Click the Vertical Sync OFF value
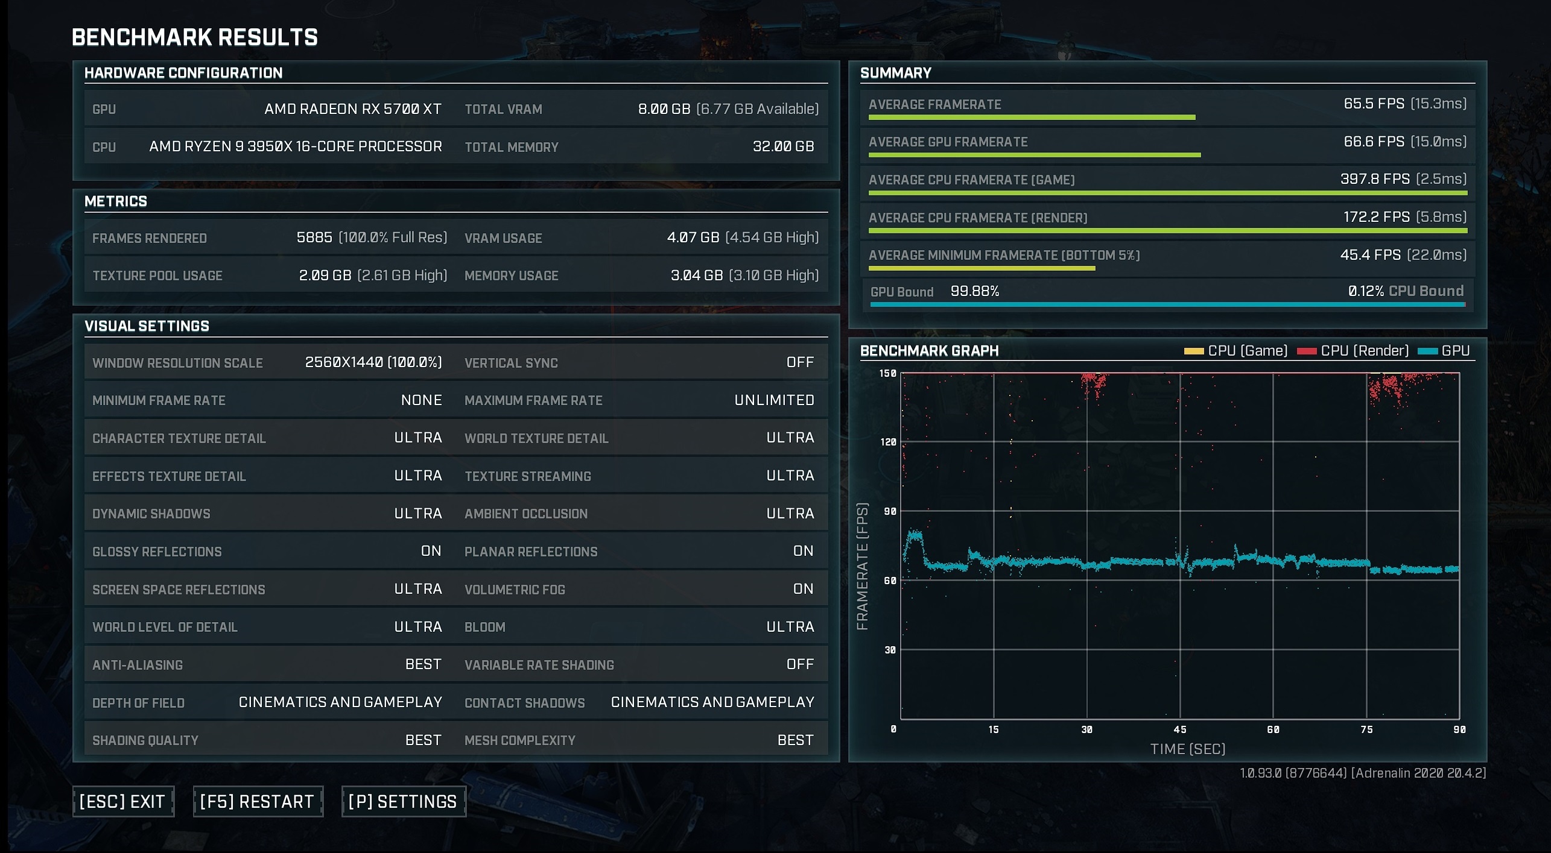 (x=800, y=362)
